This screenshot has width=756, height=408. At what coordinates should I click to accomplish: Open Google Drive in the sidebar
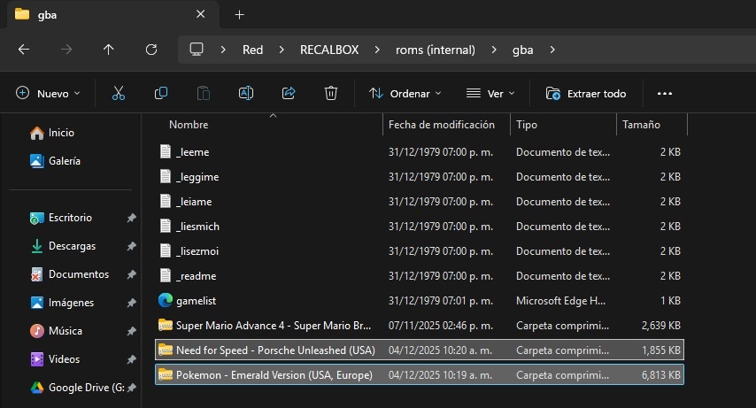[x=78, y=388]
